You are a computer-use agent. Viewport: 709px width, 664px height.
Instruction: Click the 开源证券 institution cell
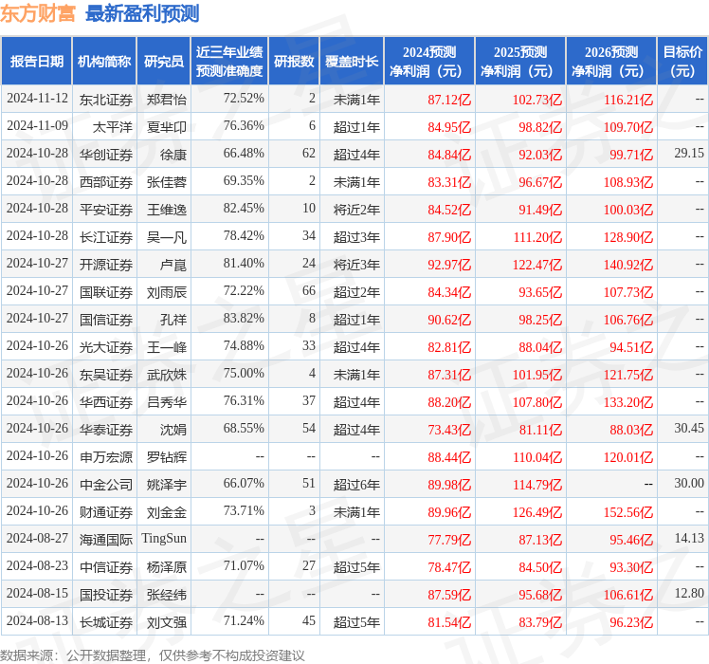pyautogui.click(x=106, y=265)
